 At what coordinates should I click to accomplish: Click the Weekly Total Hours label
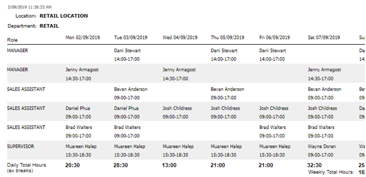[331, 172]
